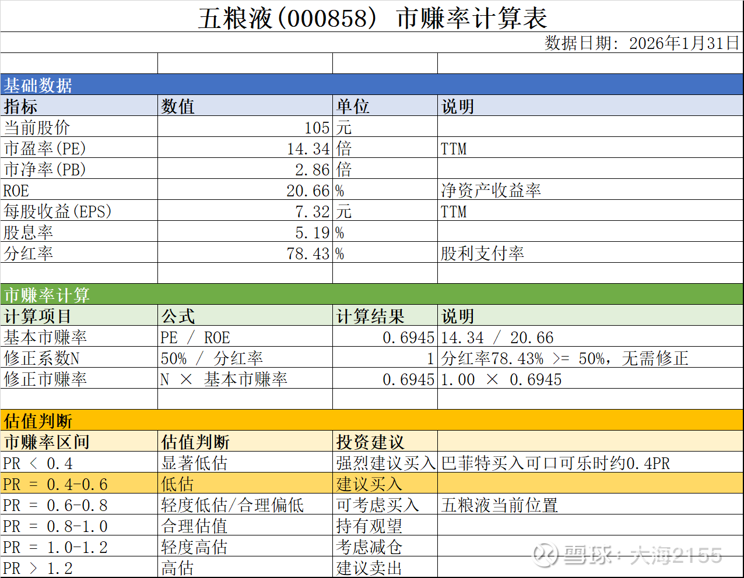
Task: Select the orange 估值判断 section header
Action: coord(372,420)
